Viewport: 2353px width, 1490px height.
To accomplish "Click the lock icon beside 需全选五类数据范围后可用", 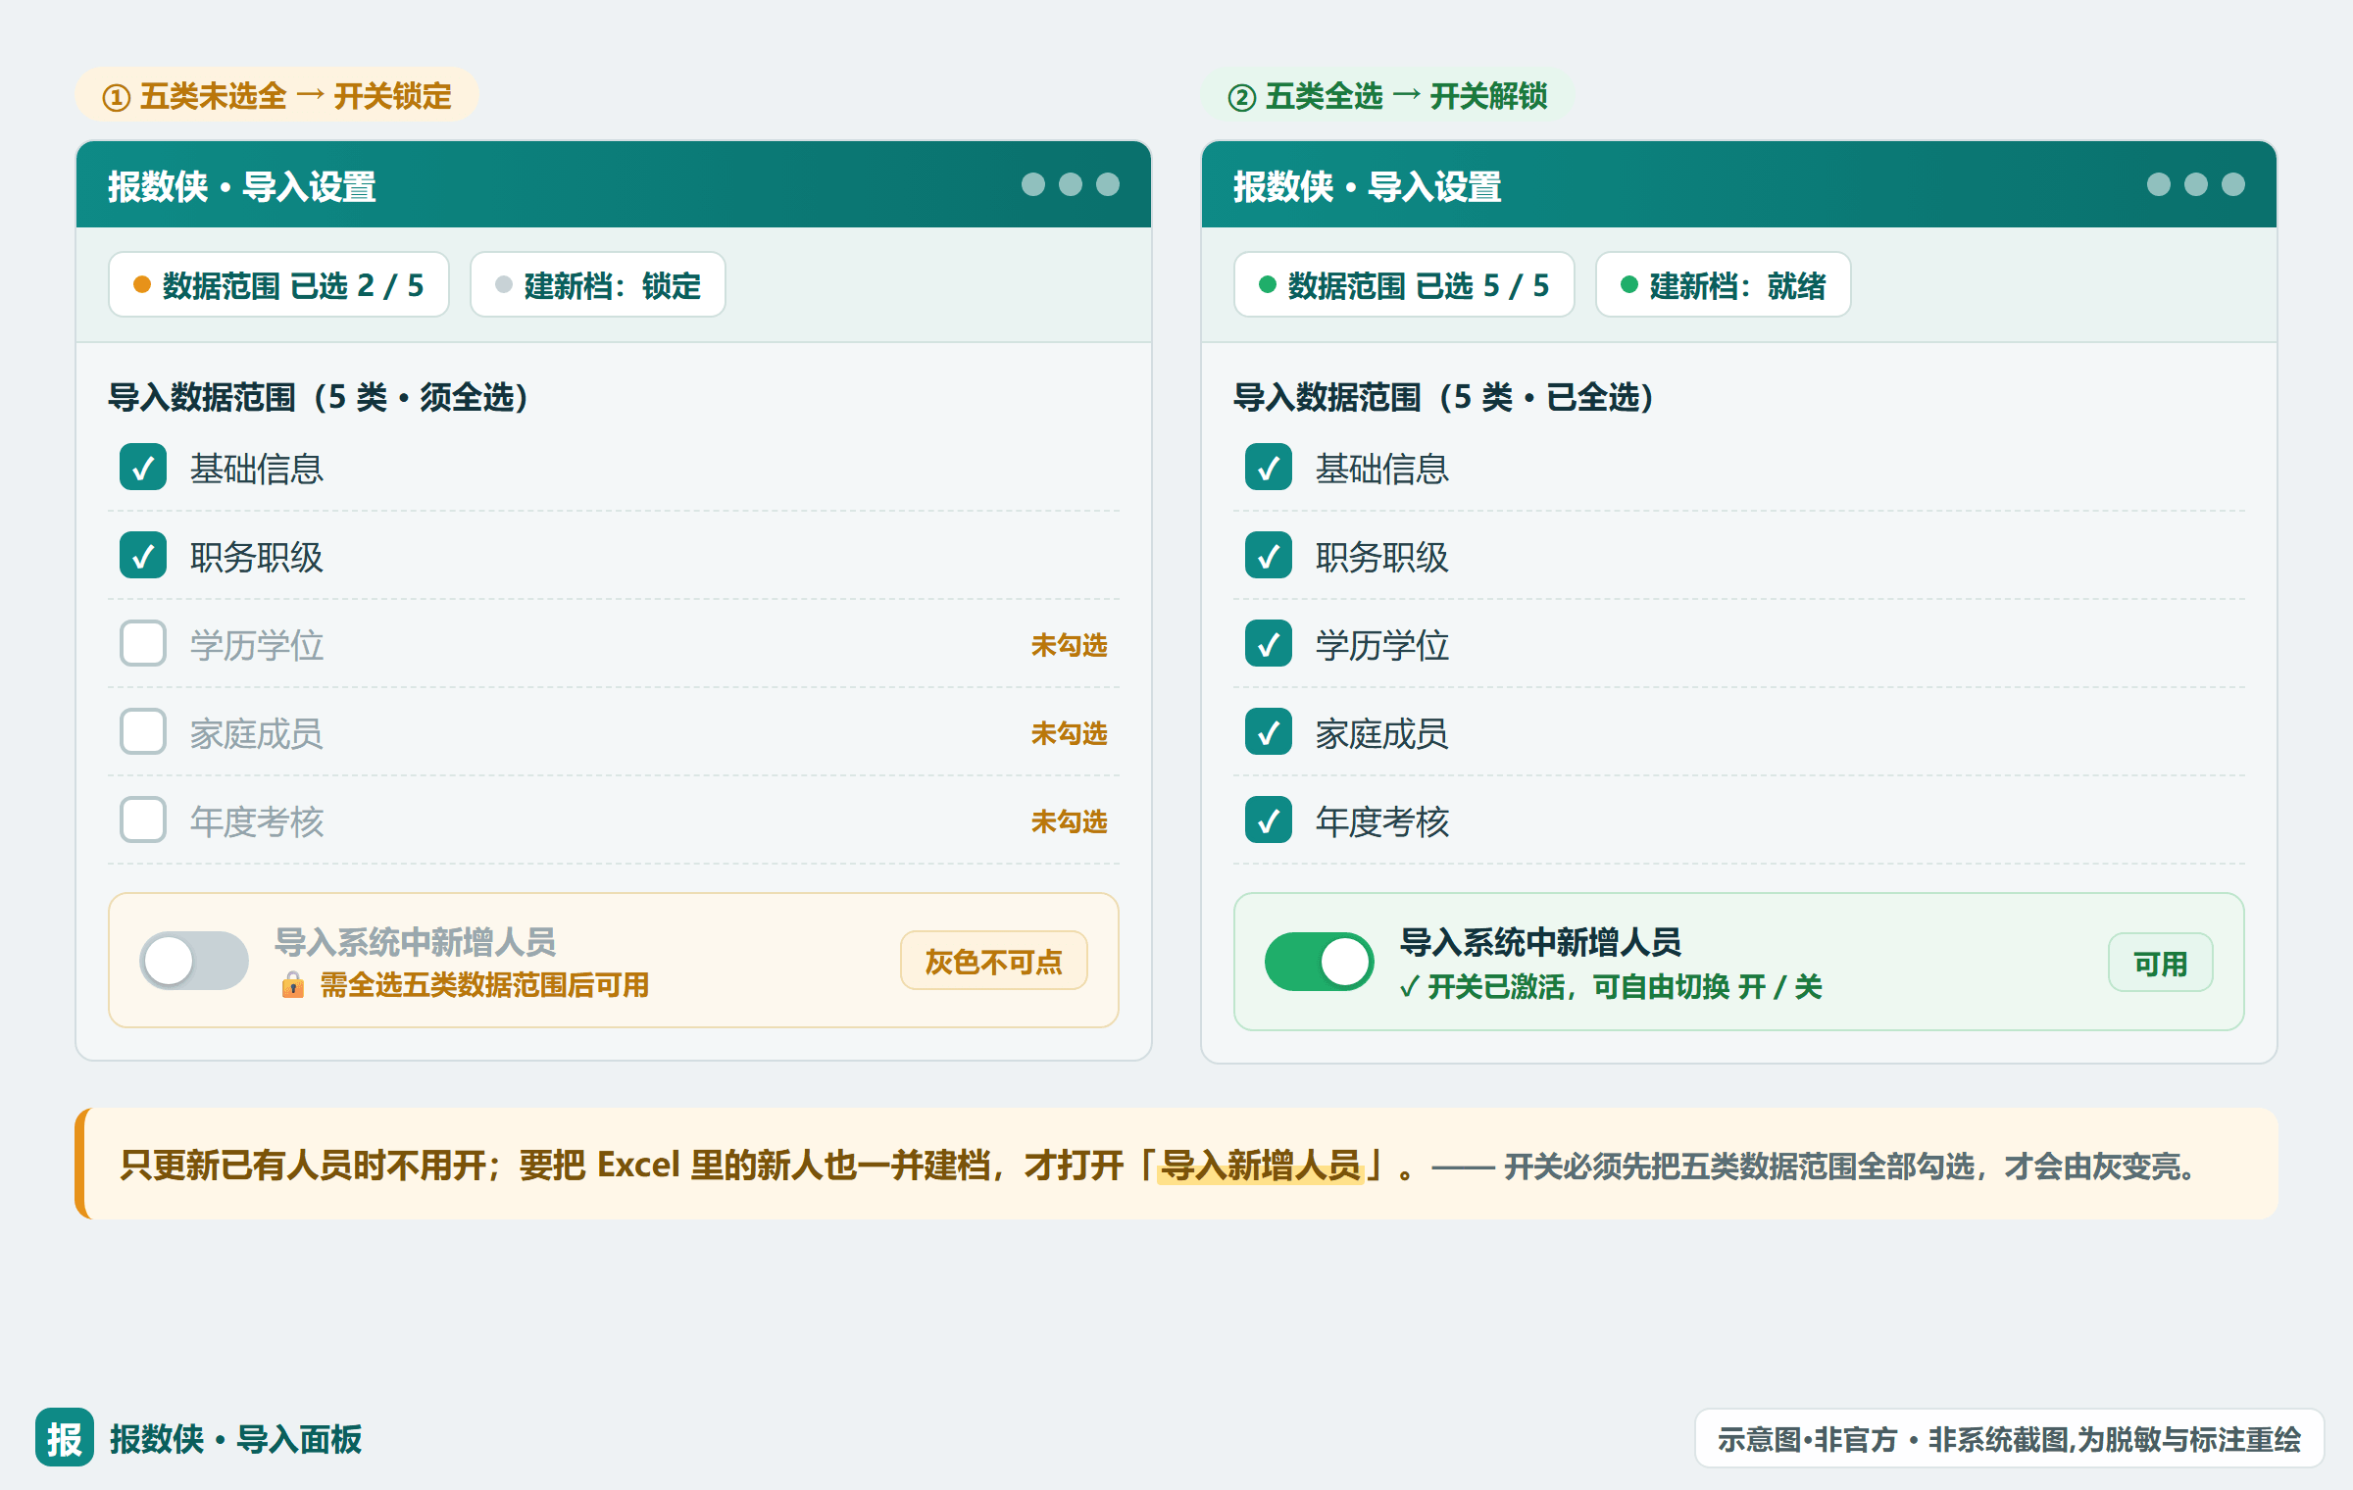I will [292, 984].
